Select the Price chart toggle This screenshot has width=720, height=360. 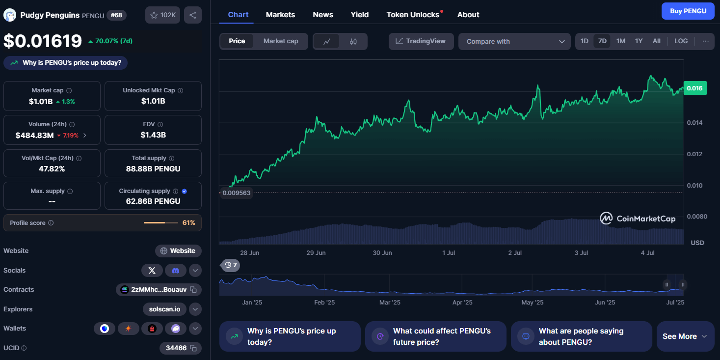(x=237, y=41)
